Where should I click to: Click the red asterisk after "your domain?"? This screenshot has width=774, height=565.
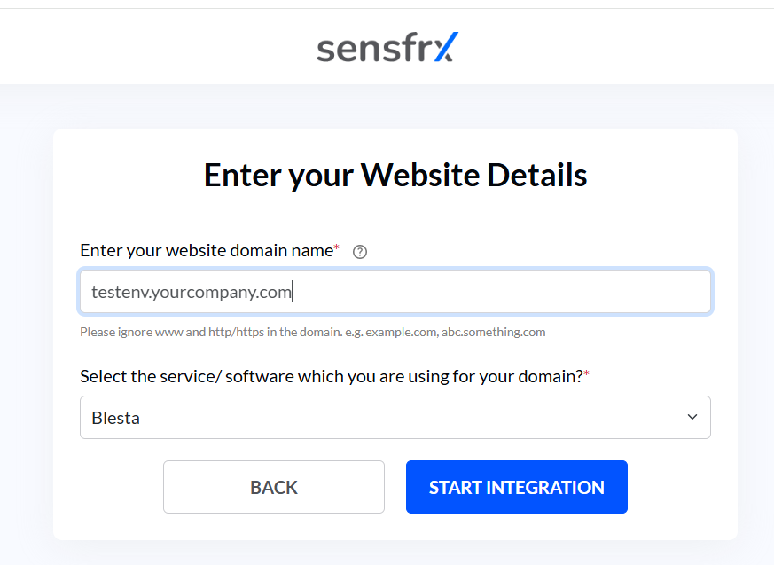(x=586, y=373)
